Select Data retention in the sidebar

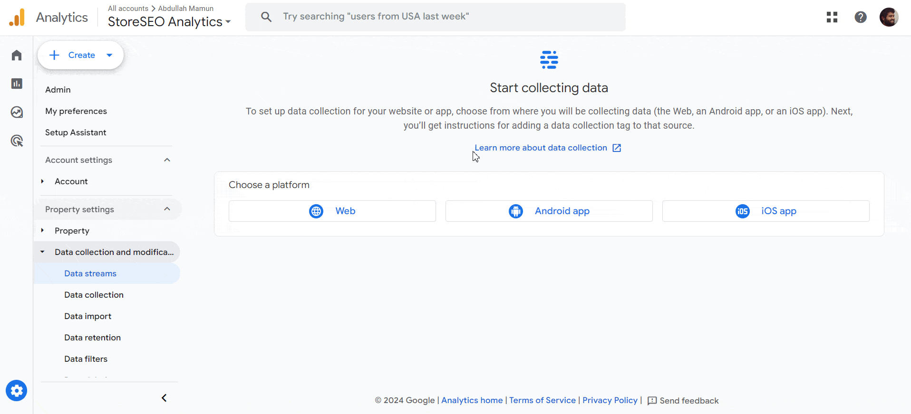[92, 338]
